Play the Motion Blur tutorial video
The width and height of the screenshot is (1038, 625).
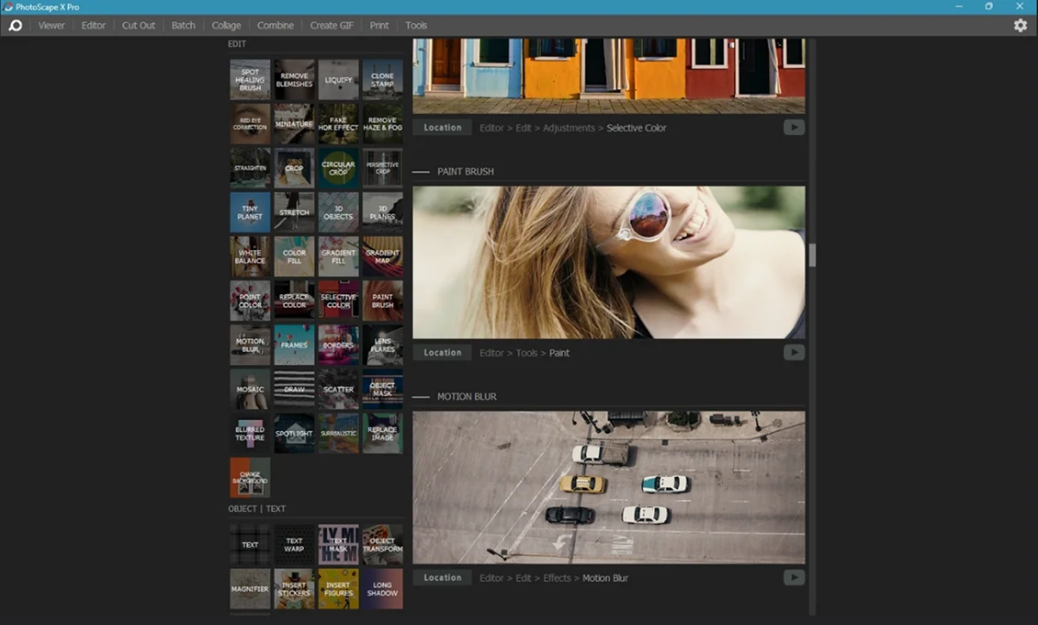pyautogui.click(x=794, y=578)
